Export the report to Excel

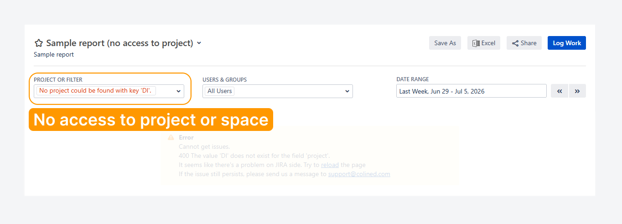pos(484,43)
